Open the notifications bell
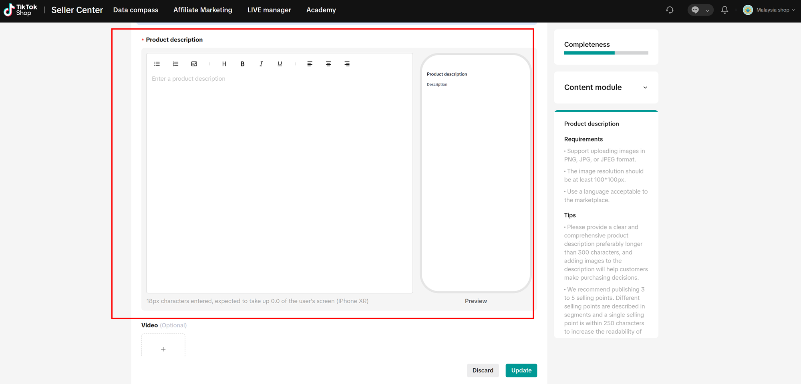Image resolution: width=801 pixels, height=384 pixels. click(x=725, y=10)
